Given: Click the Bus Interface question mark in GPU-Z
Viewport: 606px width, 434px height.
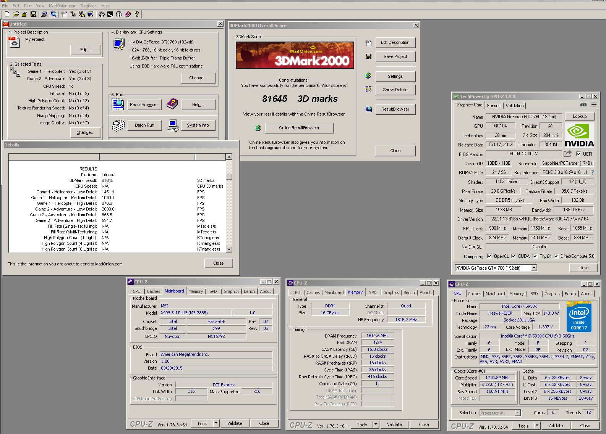Looking at the screenshot, I should [x=593, y=172].
